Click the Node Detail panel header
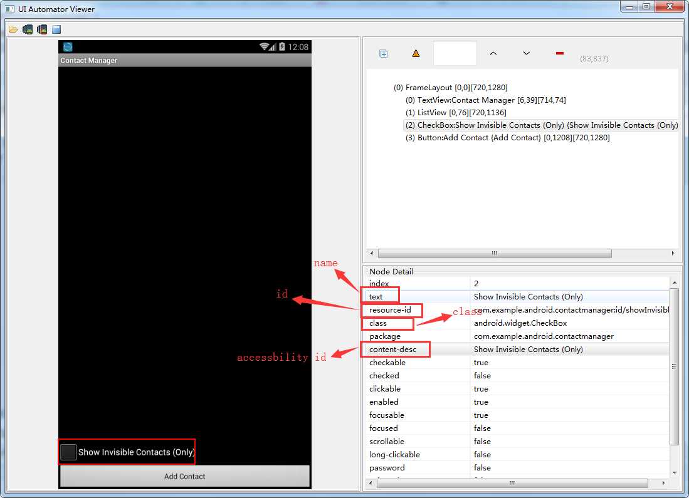 [391, 271]
